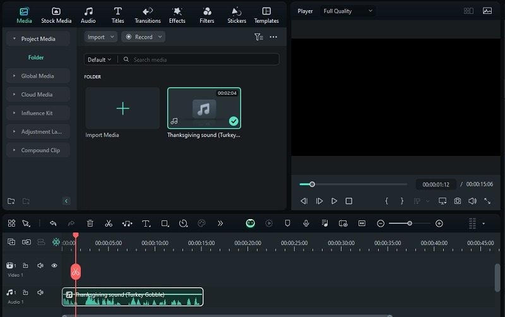The height and width of the screenshot is (317, 505).
Task: Open the Titles tab
Action: 117,15
